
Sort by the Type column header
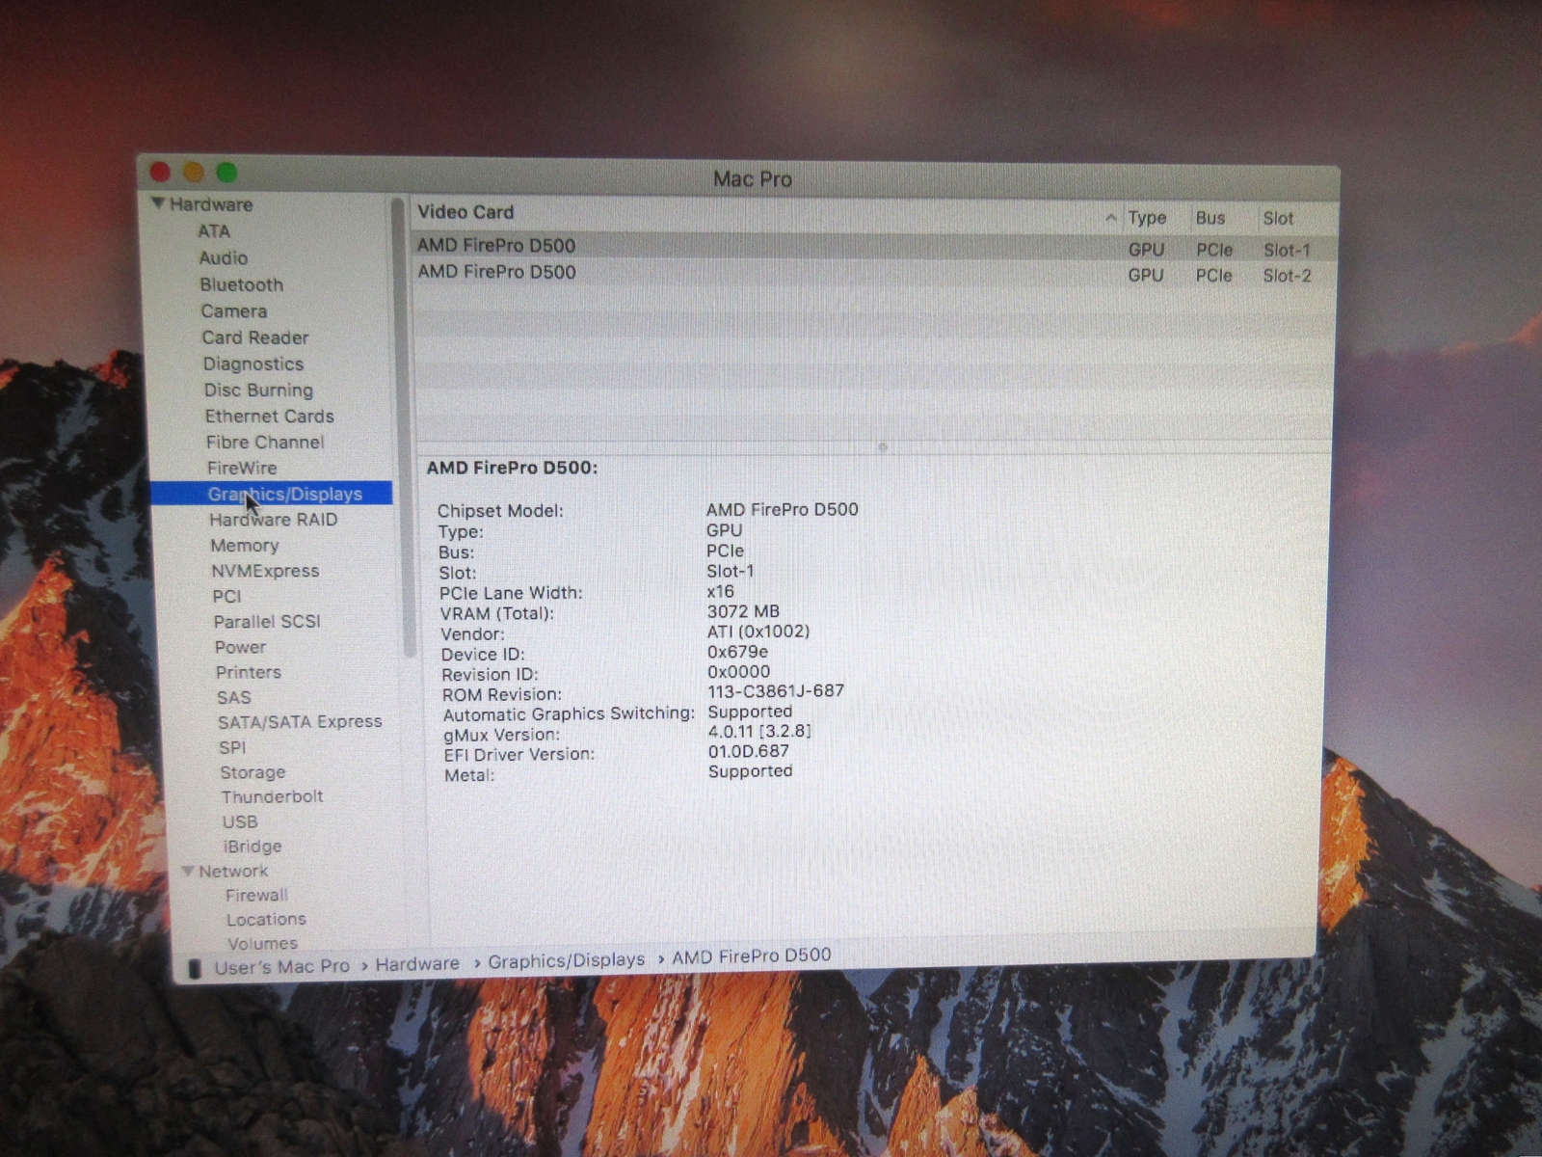tap(1147, 218)
